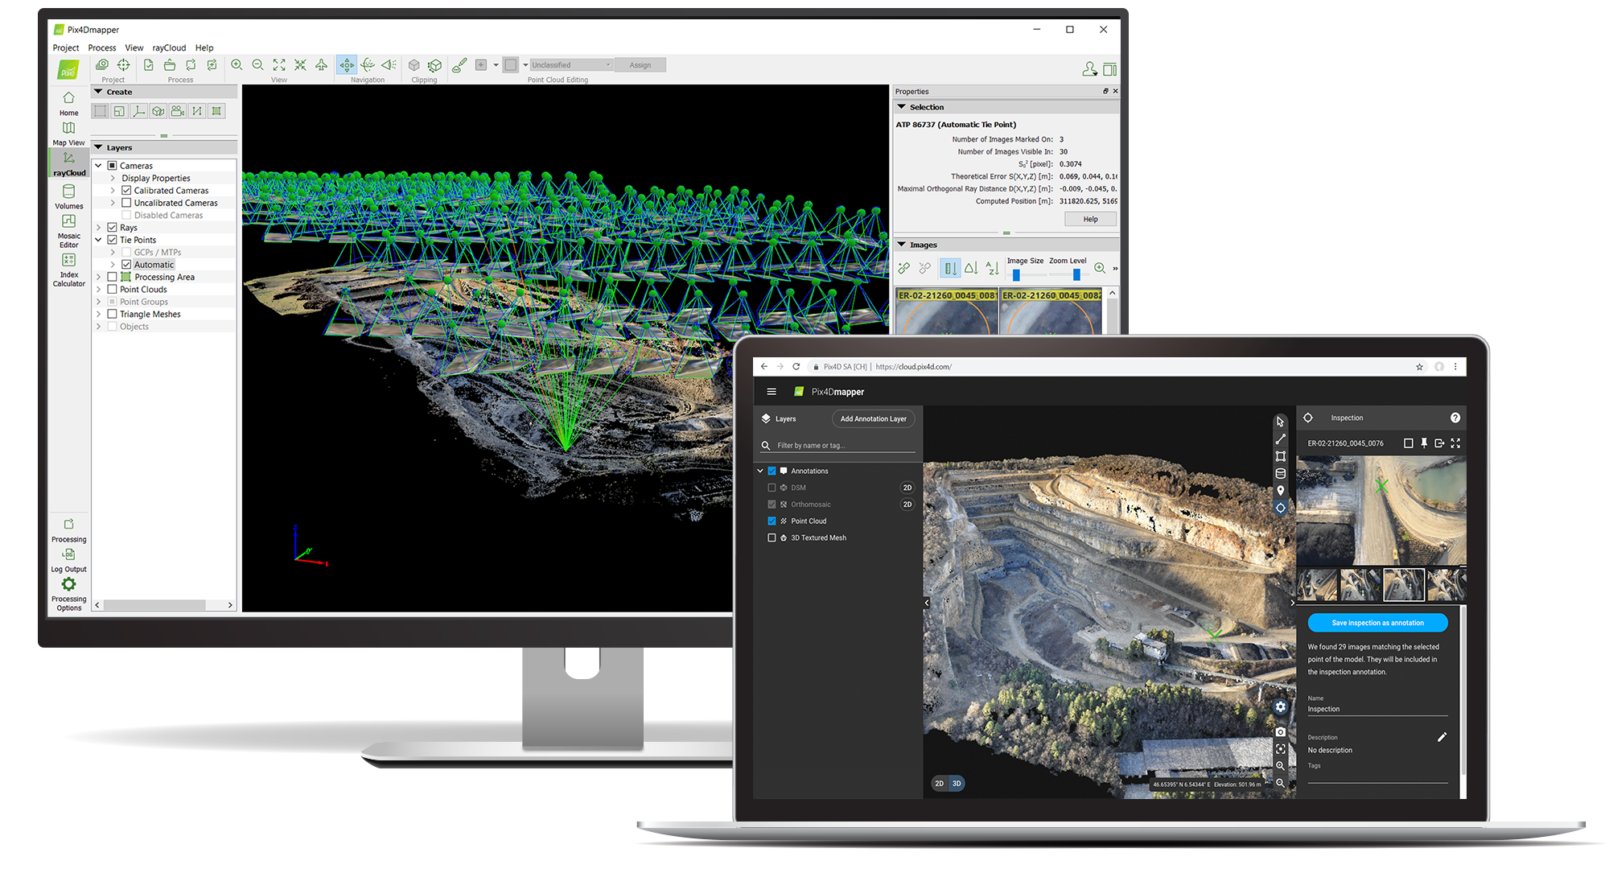Select the pan navigation mode icon
Viewport: 1609px width, 869px height.
click(x=347, y=64)
